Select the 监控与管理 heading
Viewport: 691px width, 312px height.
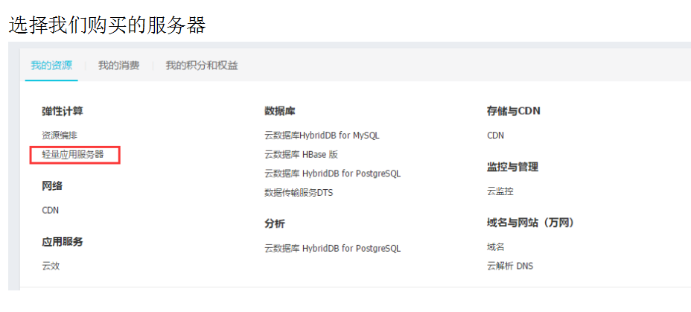tap(512, 167)
